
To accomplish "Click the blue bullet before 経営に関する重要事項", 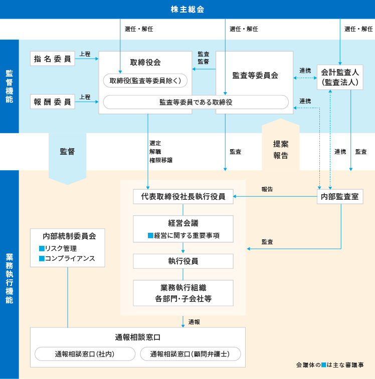I will click(150, 235).
